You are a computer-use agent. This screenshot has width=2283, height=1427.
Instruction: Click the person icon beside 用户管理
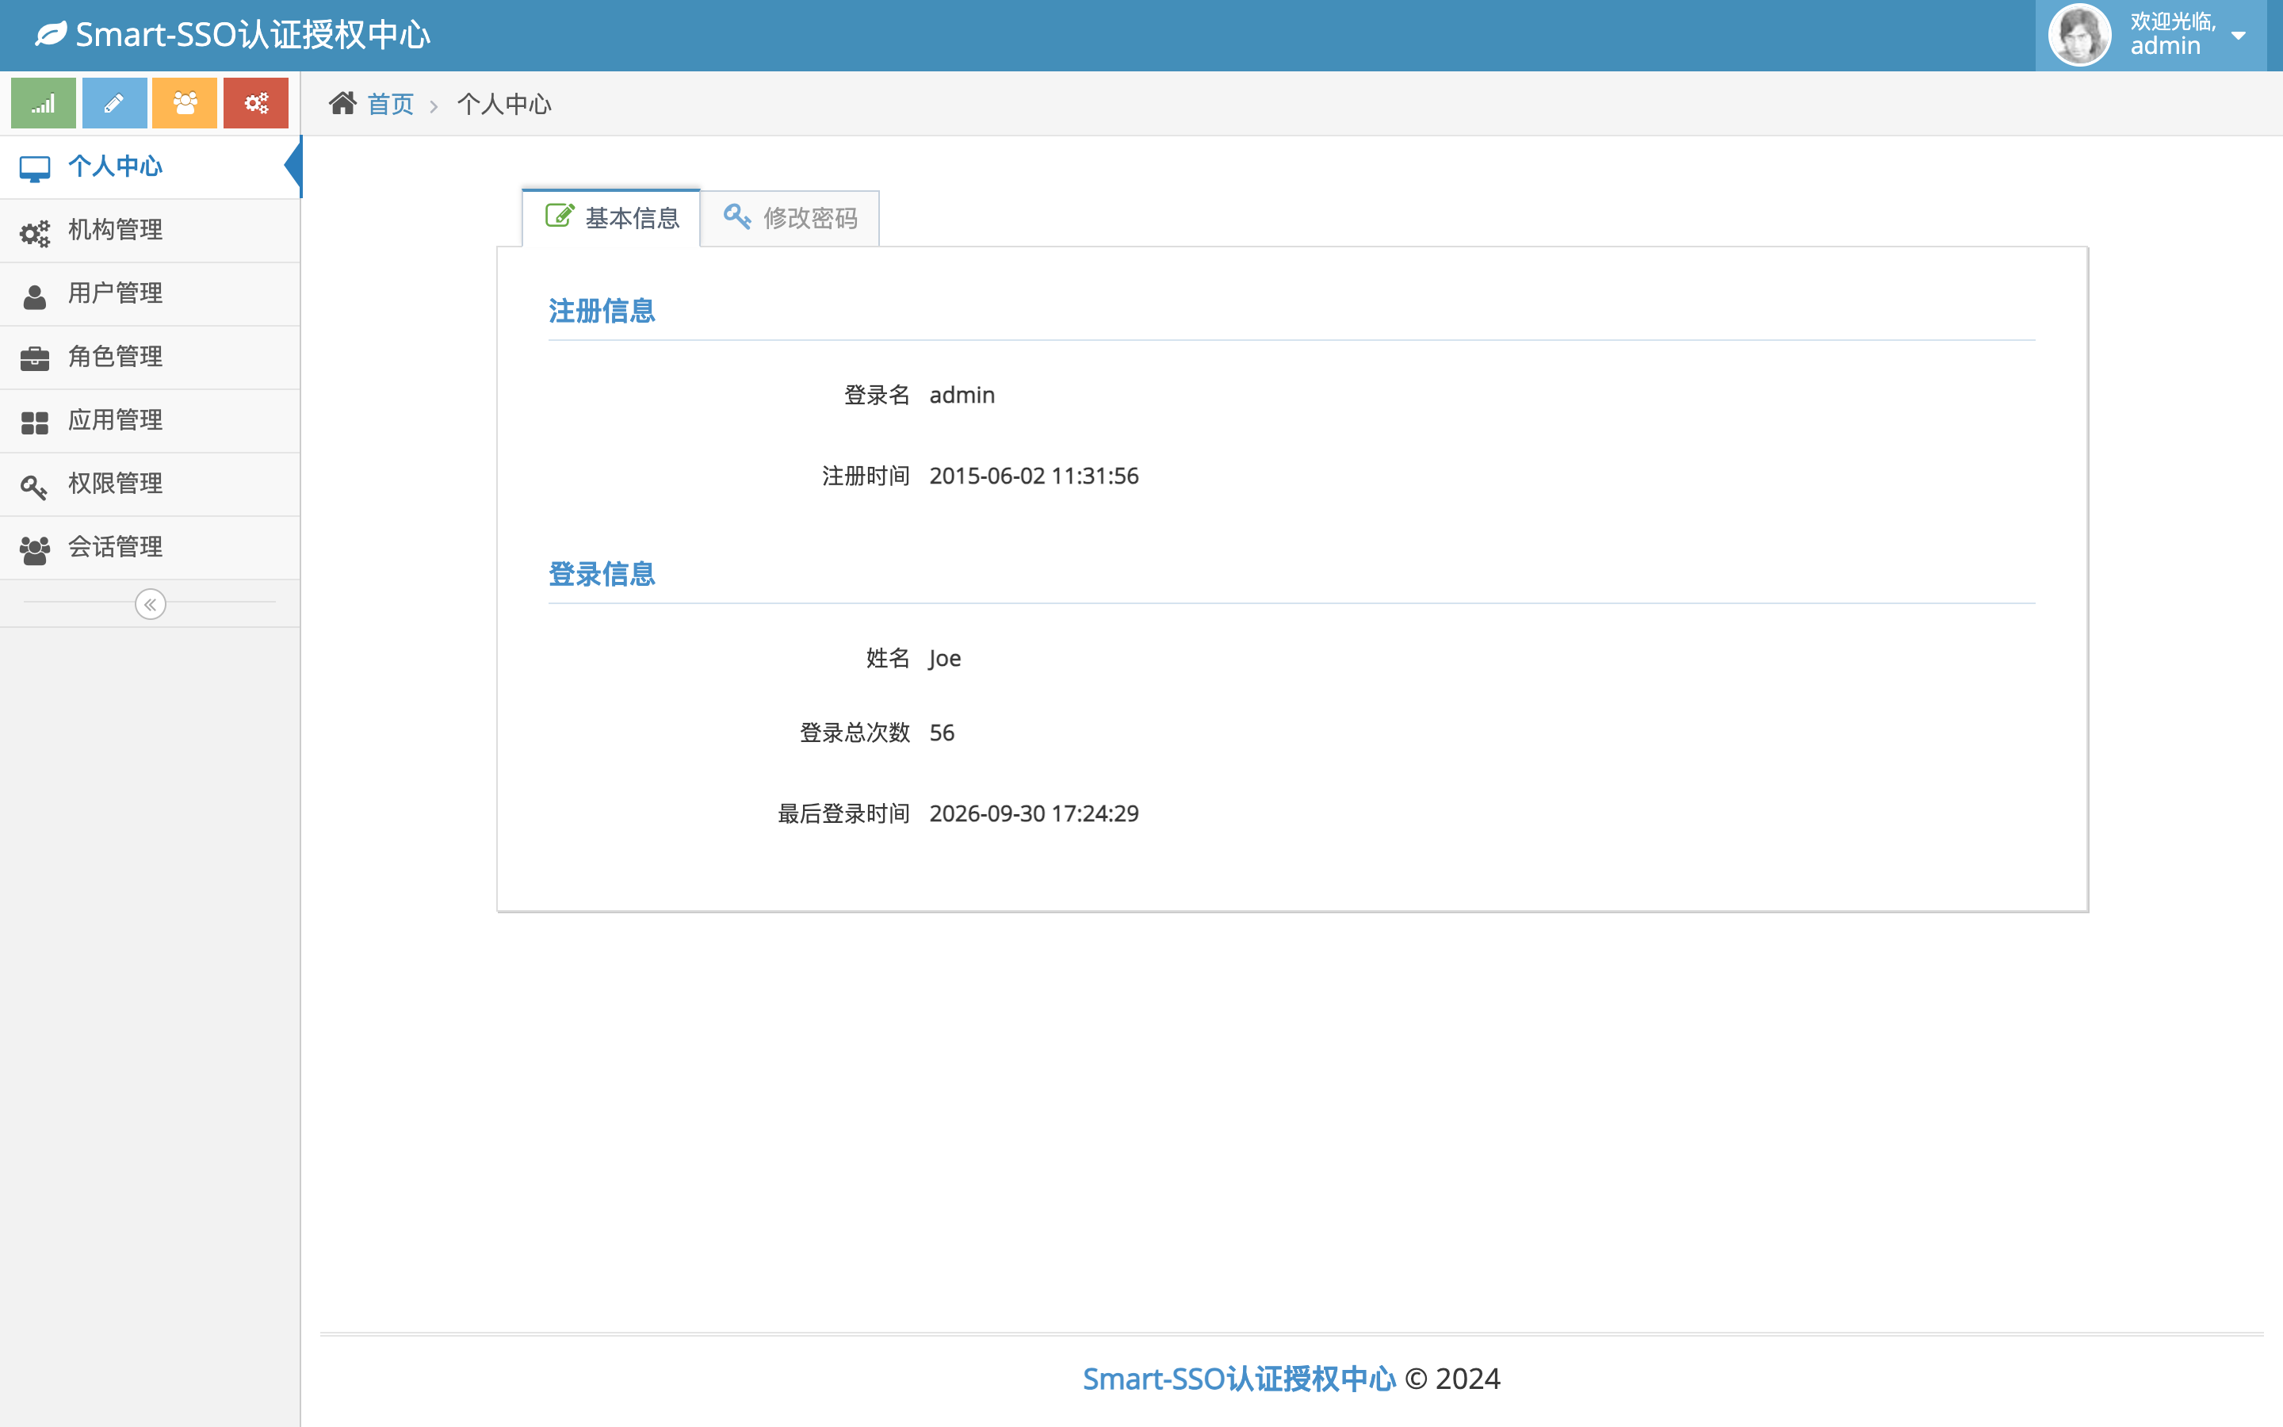35,296
